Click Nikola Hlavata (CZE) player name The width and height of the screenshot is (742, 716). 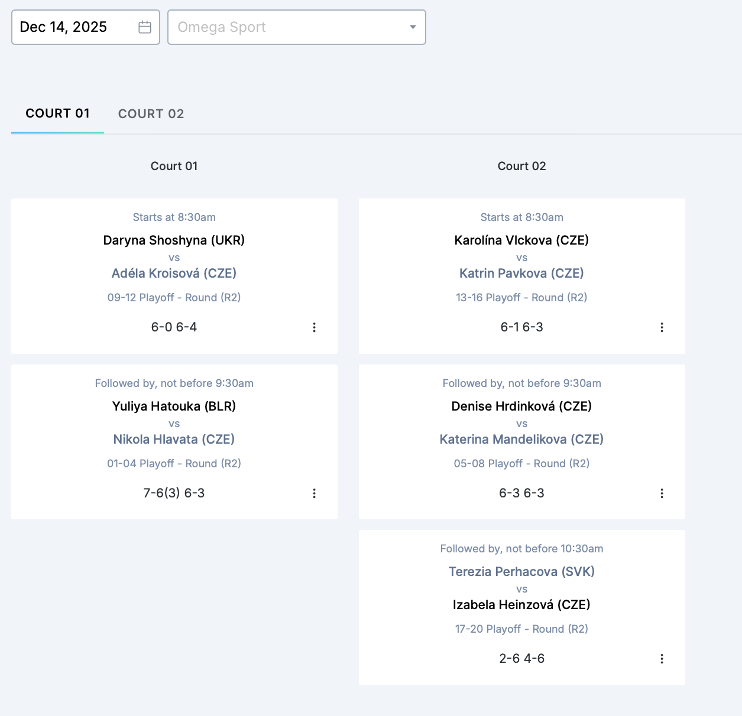(x=174, y=439)
